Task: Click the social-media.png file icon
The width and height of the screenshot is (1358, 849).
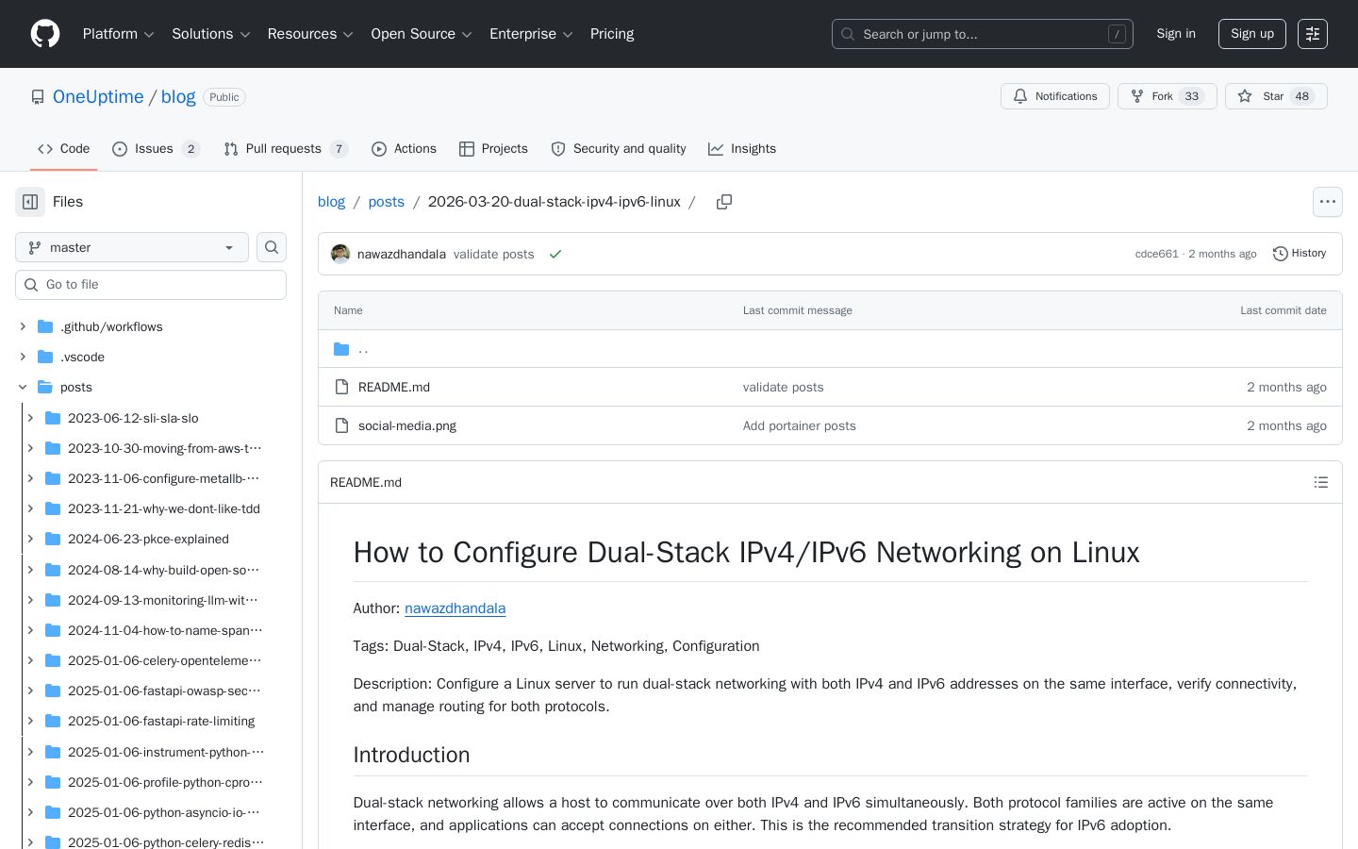Action: [341, 425]
